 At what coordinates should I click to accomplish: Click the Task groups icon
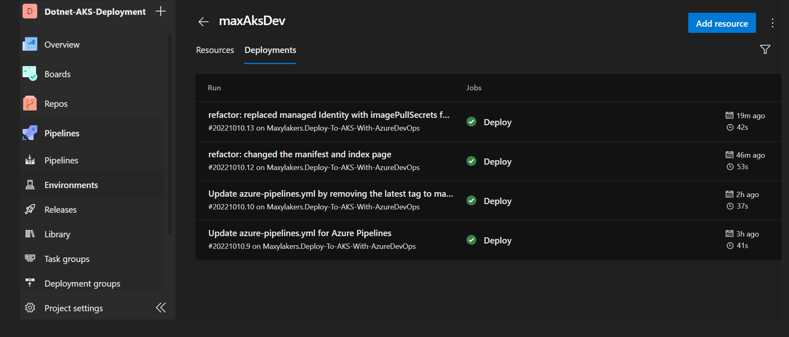(x=30, y=258)
